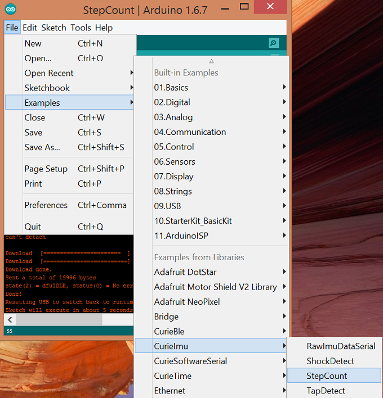383x398 pixels.
Task: Click "Sent a total of 19996 bytes" line
Action: coord(51,278)
